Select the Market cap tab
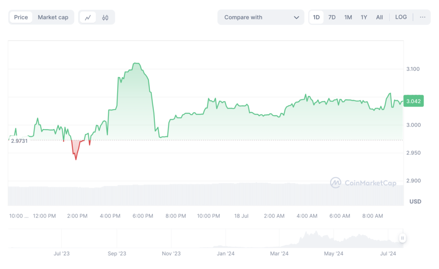This screenshot has height=269, width=439. coord(53,17)
